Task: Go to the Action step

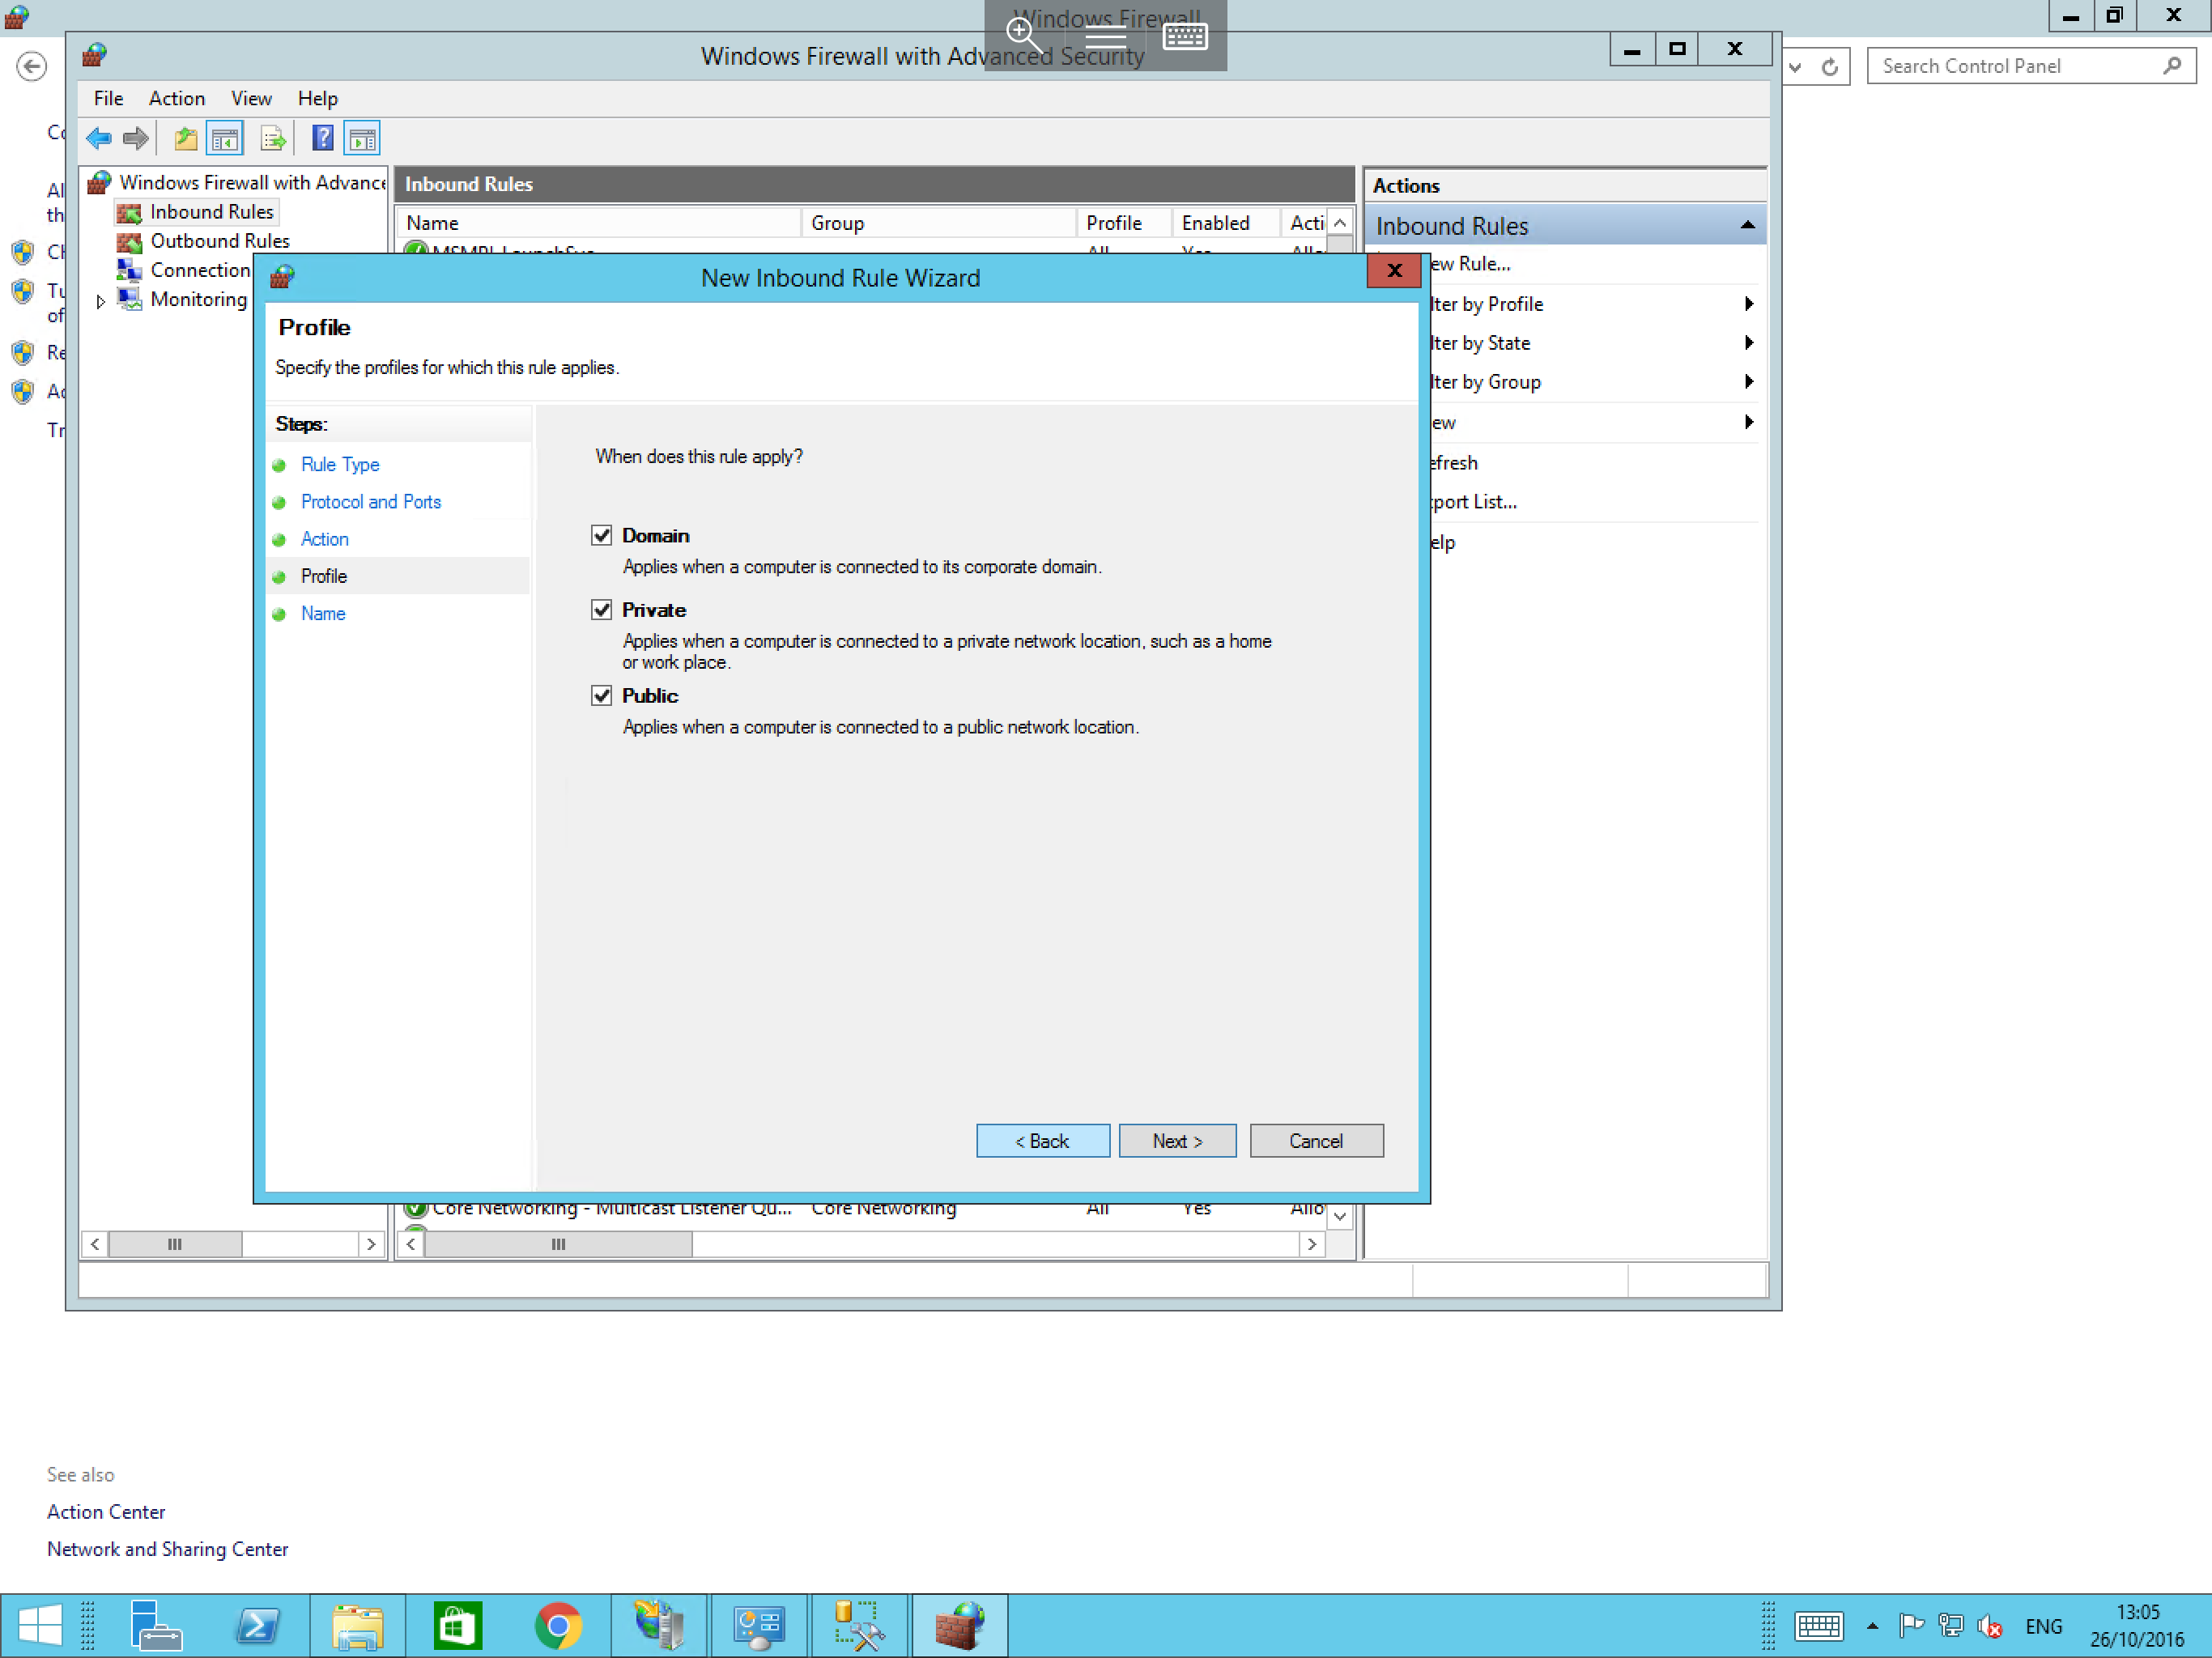Action: point(325,538)
